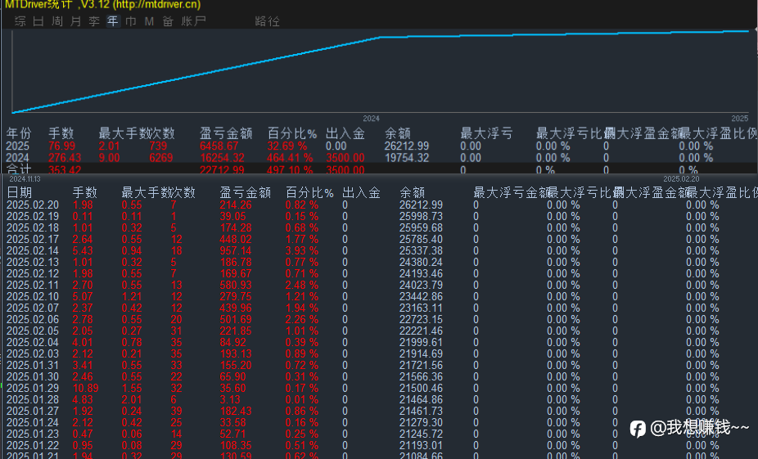Click 1.94 % cell on 2025.02.07

click(x=302, y=308)
